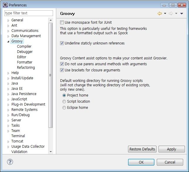Open the Groovy Debugger preferences page

pyautogui.click(x=25, y=52)
